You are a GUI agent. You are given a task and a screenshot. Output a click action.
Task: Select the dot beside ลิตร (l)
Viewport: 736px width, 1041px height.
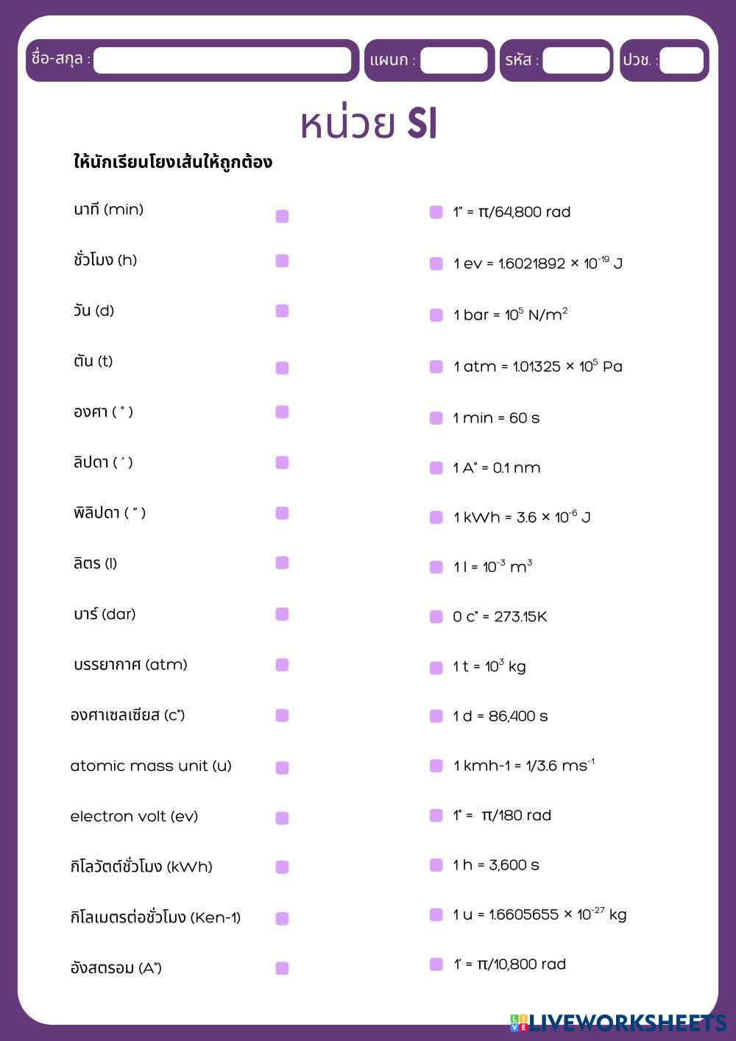282,563
